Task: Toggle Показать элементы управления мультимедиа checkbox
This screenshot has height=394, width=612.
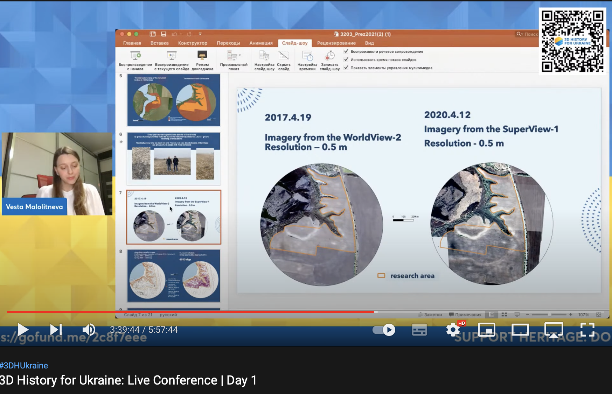Action: (x=346, y=68)
